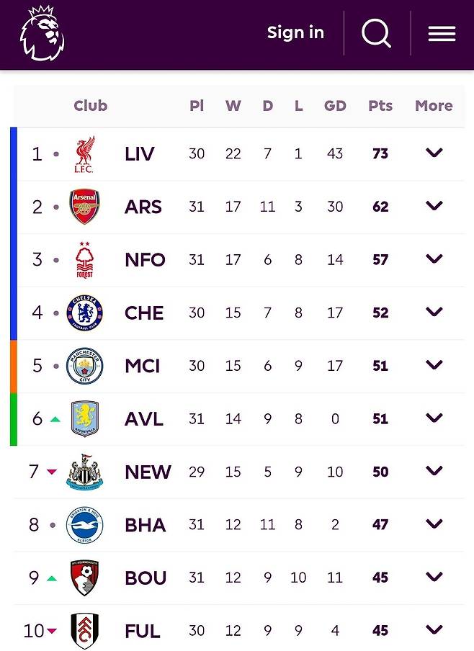The width and height of the screenshot is (474, 651).
Task: Click the Arsenal club crest
Action: coord(84,207)
